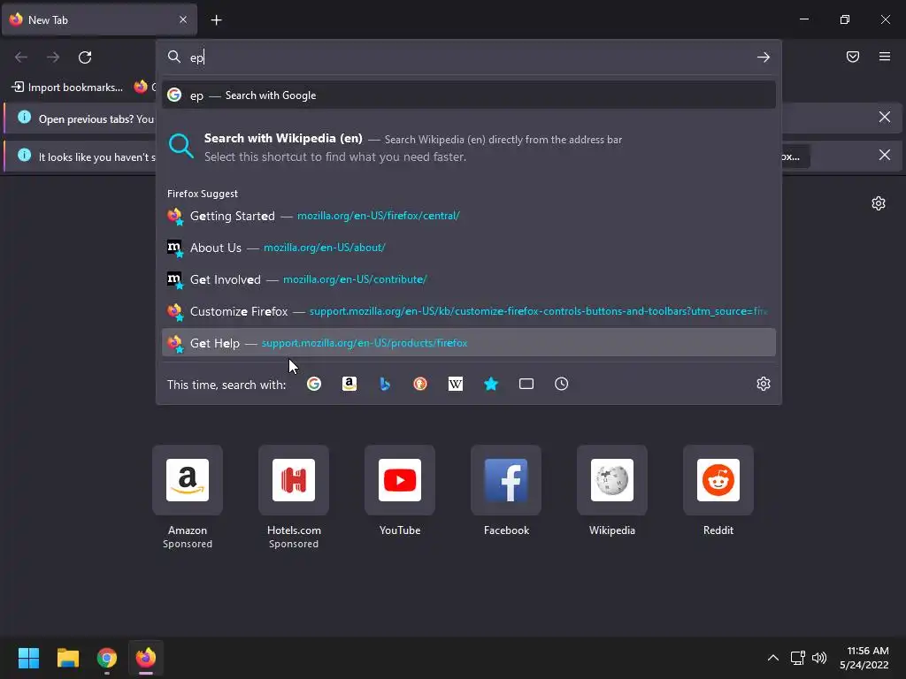Viewport: 906px width, 679px height.
Task: Open new tab page personalize gear
Action: [879, 203]
